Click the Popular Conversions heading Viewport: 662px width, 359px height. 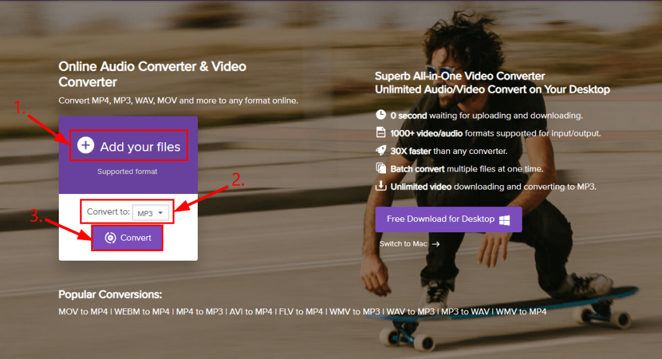click(x=110, y=294)
